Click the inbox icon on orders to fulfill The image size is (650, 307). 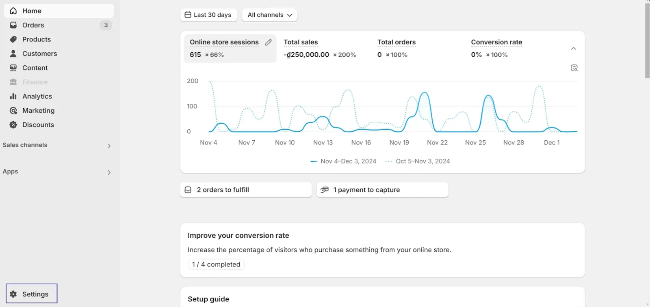pyautogui.click(x=188, y=190)
